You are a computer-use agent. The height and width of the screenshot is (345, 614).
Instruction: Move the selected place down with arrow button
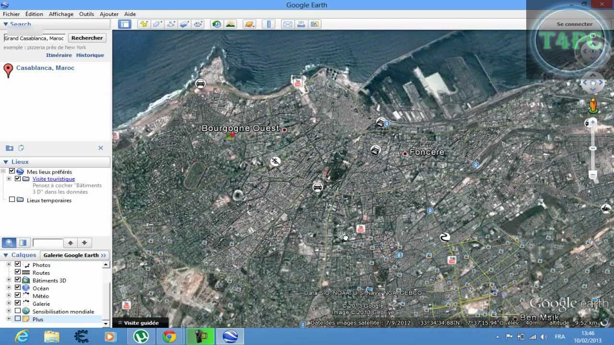click(x=84, y=243)
